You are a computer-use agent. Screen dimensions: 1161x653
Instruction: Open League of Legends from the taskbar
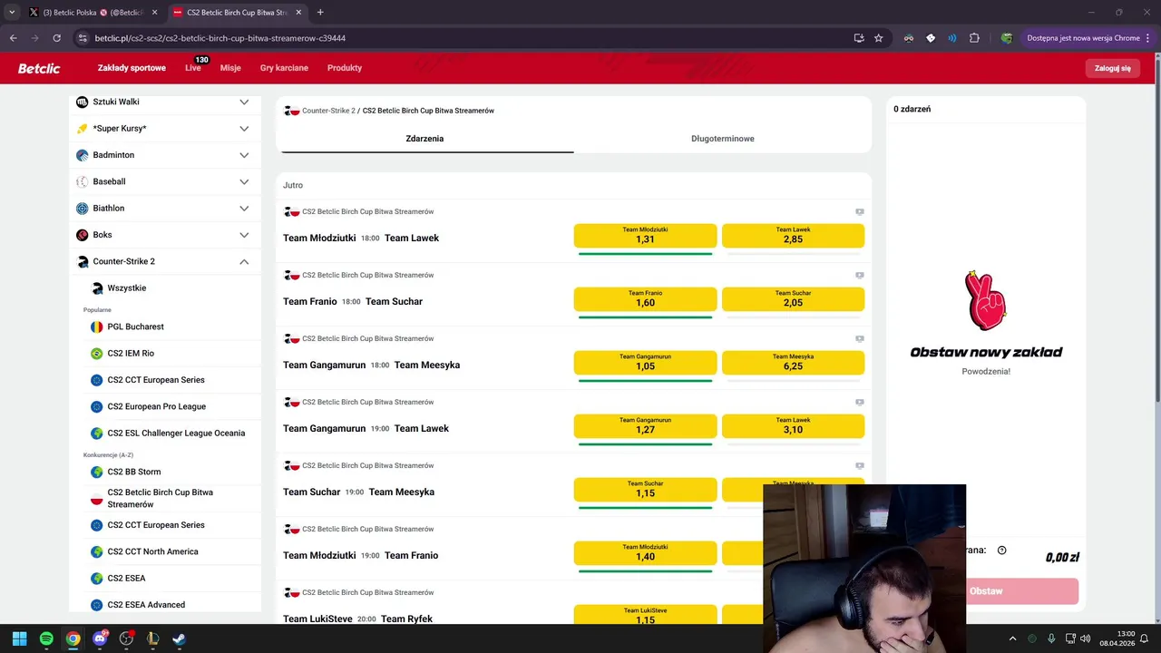[153, 638]
